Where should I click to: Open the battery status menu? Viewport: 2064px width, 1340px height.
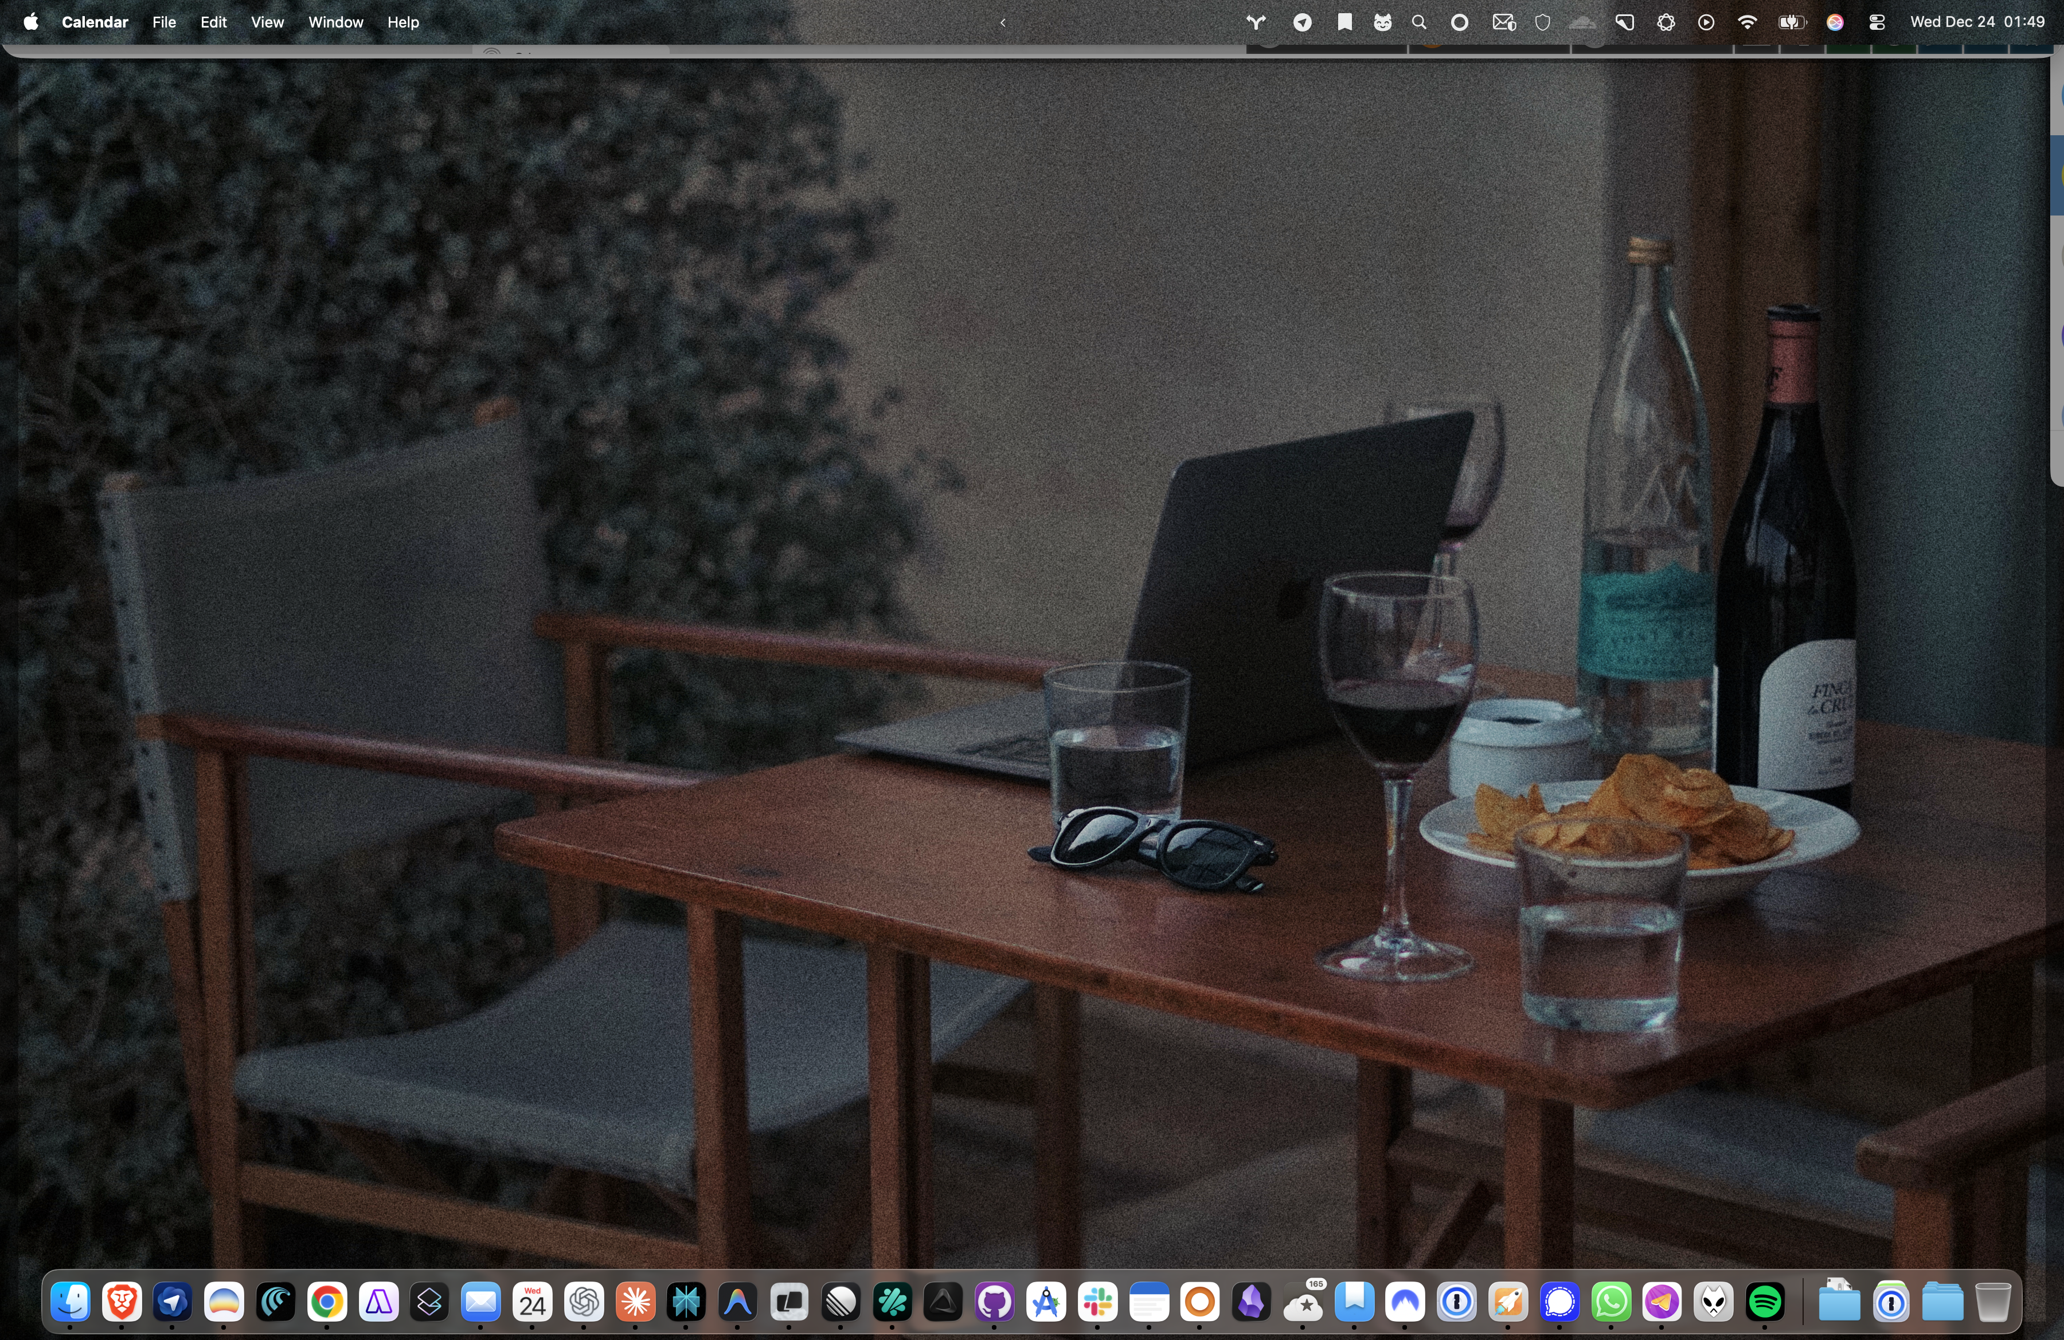tap(1791, 22)
